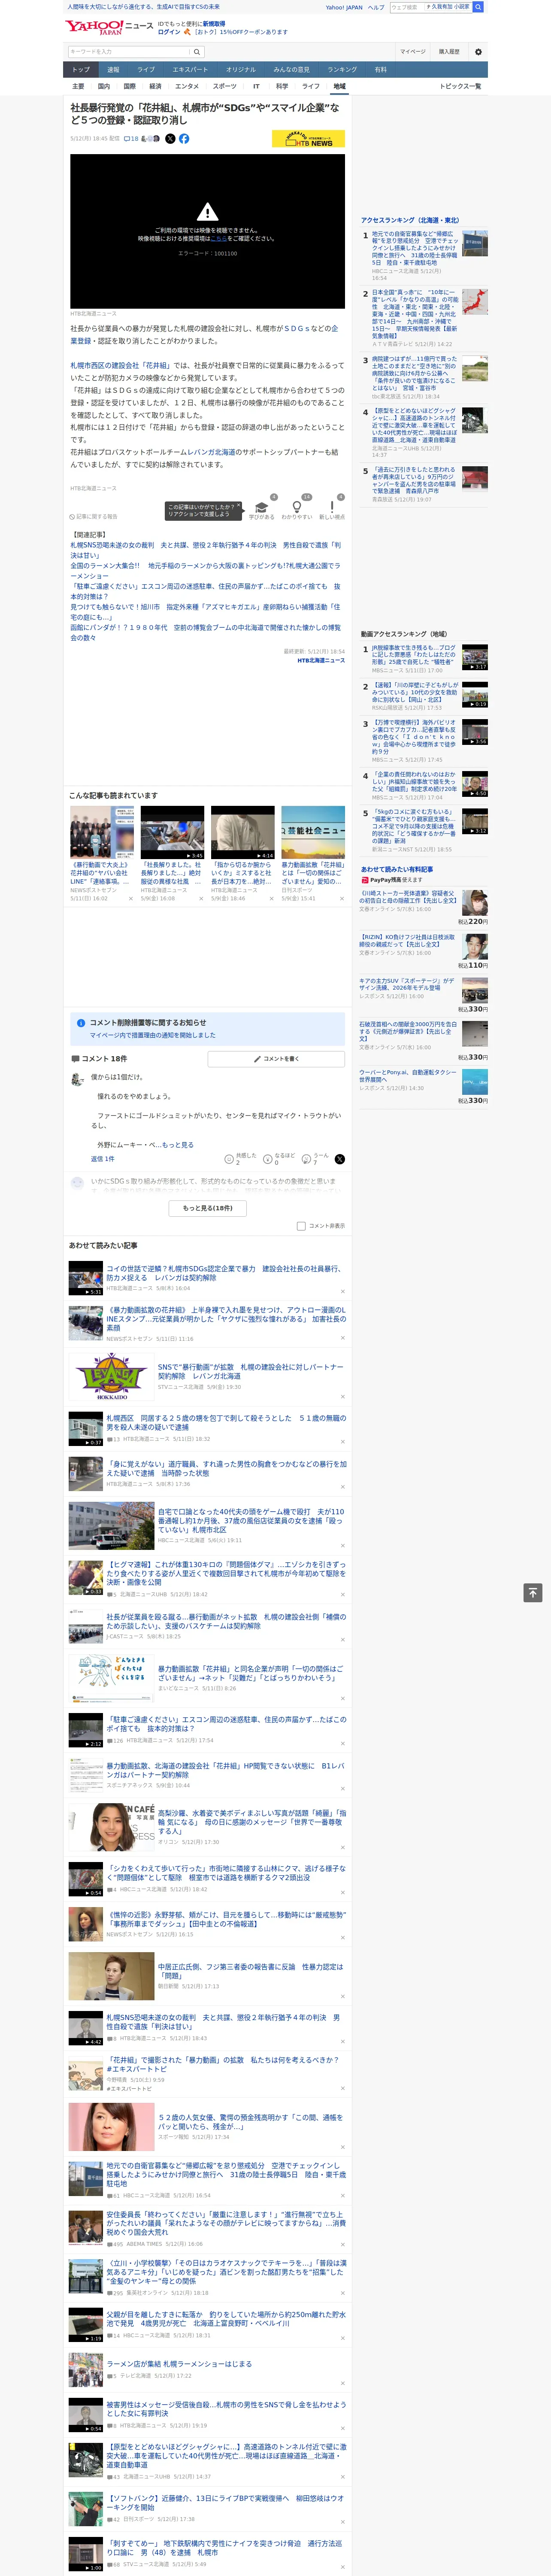
Task: Select the ライブ navigation tab
Action: [x=146, y=70]
